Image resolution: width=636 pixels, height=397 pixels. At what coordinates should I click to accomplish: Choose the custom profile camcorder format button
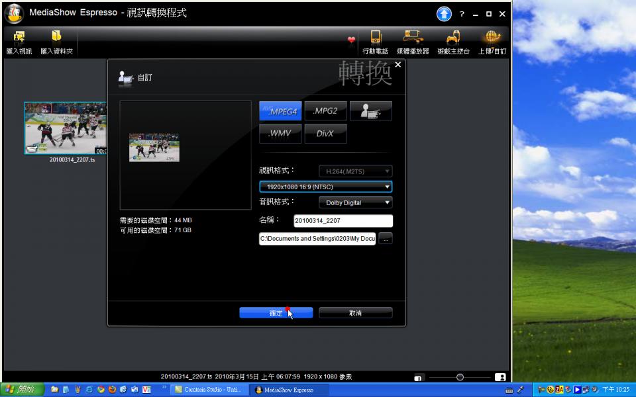click(371, 111)
